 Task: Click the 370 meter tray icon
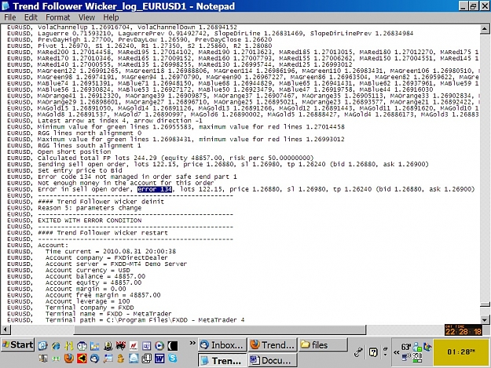coord(417,358)
